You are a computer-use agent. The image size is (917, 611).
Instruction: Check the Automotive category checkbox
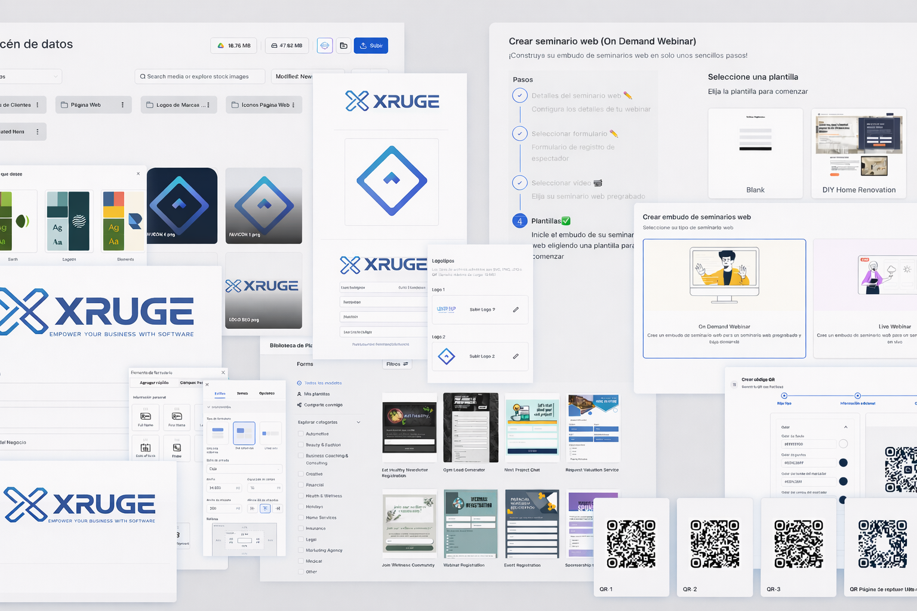point(300,434)
